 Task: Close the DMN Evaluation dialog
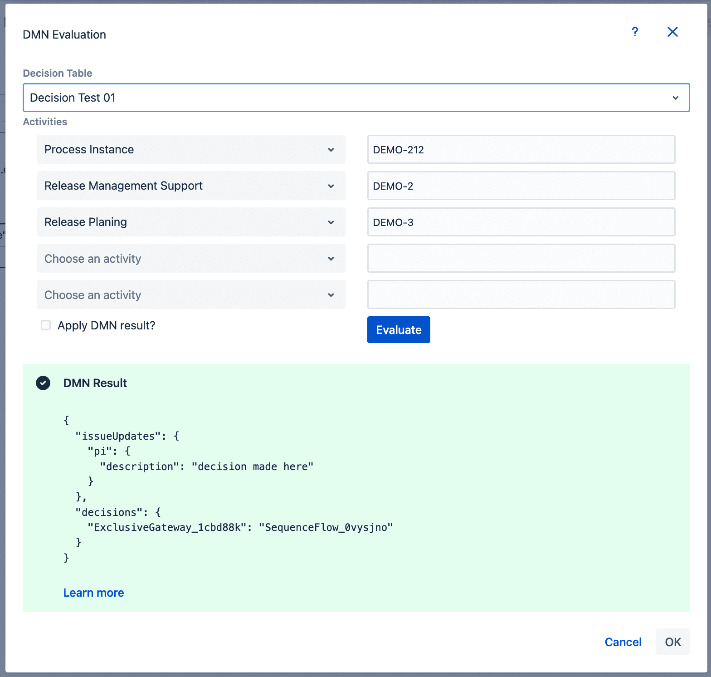672,32
